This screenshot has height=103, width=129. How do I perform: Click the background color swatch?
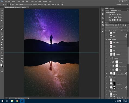click(2, 66)
